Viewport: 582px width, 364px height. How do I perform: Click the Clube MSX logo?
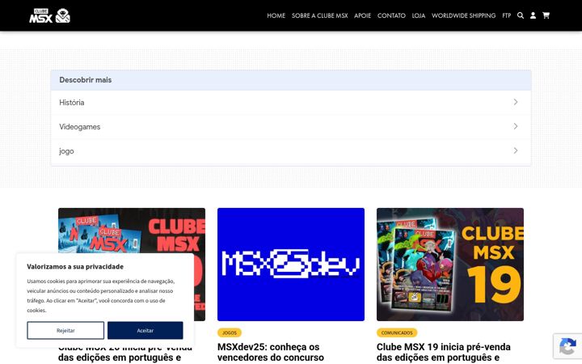[x=50, y=15]
